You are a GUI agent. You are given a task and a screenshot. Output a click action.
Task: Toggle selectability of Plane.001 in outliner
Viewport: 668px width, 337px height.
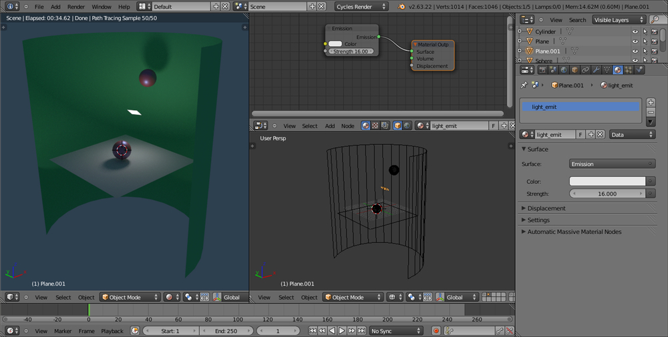645,51
